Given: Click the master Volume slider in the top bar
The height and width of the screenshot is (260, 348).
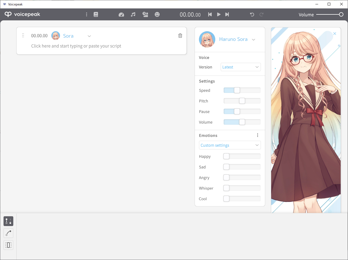Looking at the screenshot, I should tap(330, 14).
